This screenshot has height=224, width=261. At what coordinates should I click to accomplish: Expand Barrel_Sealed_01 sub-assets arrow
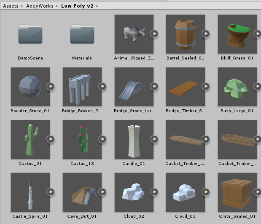click(x=206, y=34)
